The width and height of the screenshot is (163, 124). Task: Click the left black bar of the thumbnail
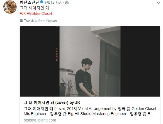[x=40, y=61]
